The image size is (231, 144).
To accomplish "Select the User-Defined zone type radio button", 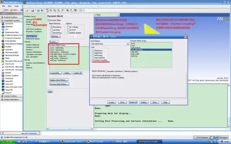I will tap(93, 58).
